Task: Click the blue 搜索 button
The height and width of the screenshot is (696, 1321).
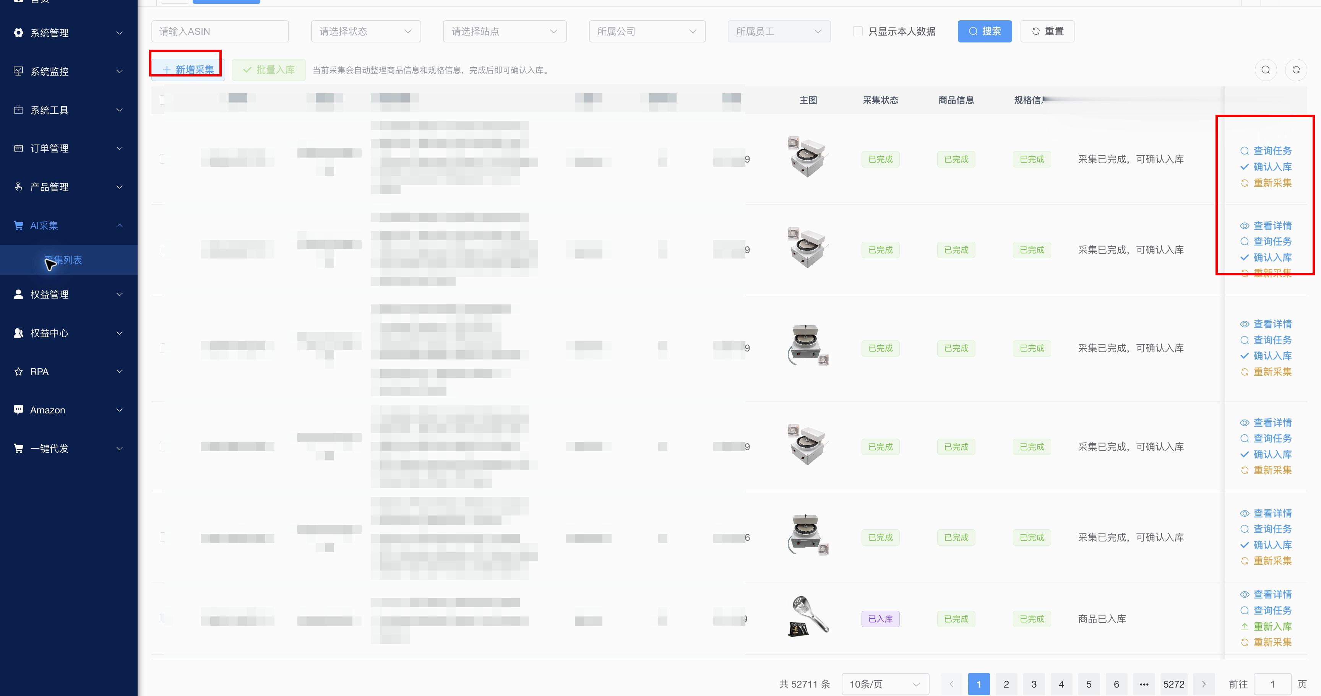Action: pyautogui.click(x=985, y=31)
